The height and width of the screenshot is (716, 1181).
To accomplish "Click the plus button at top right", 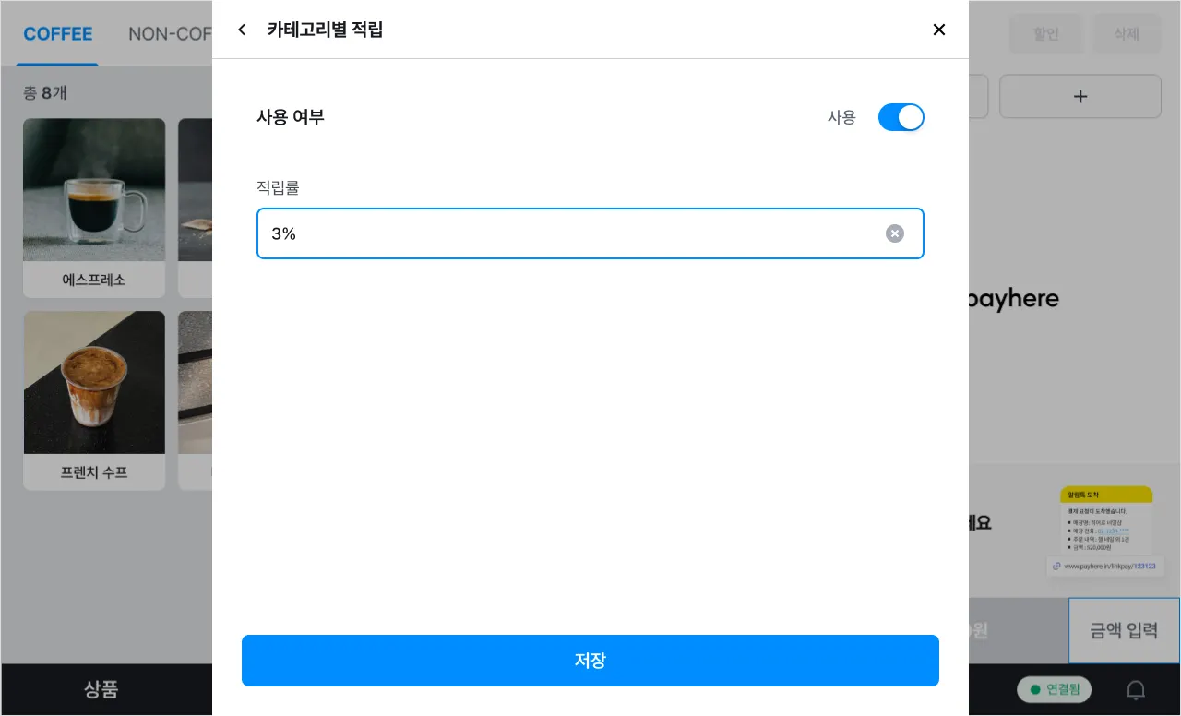I will [x=1080, y=96].
